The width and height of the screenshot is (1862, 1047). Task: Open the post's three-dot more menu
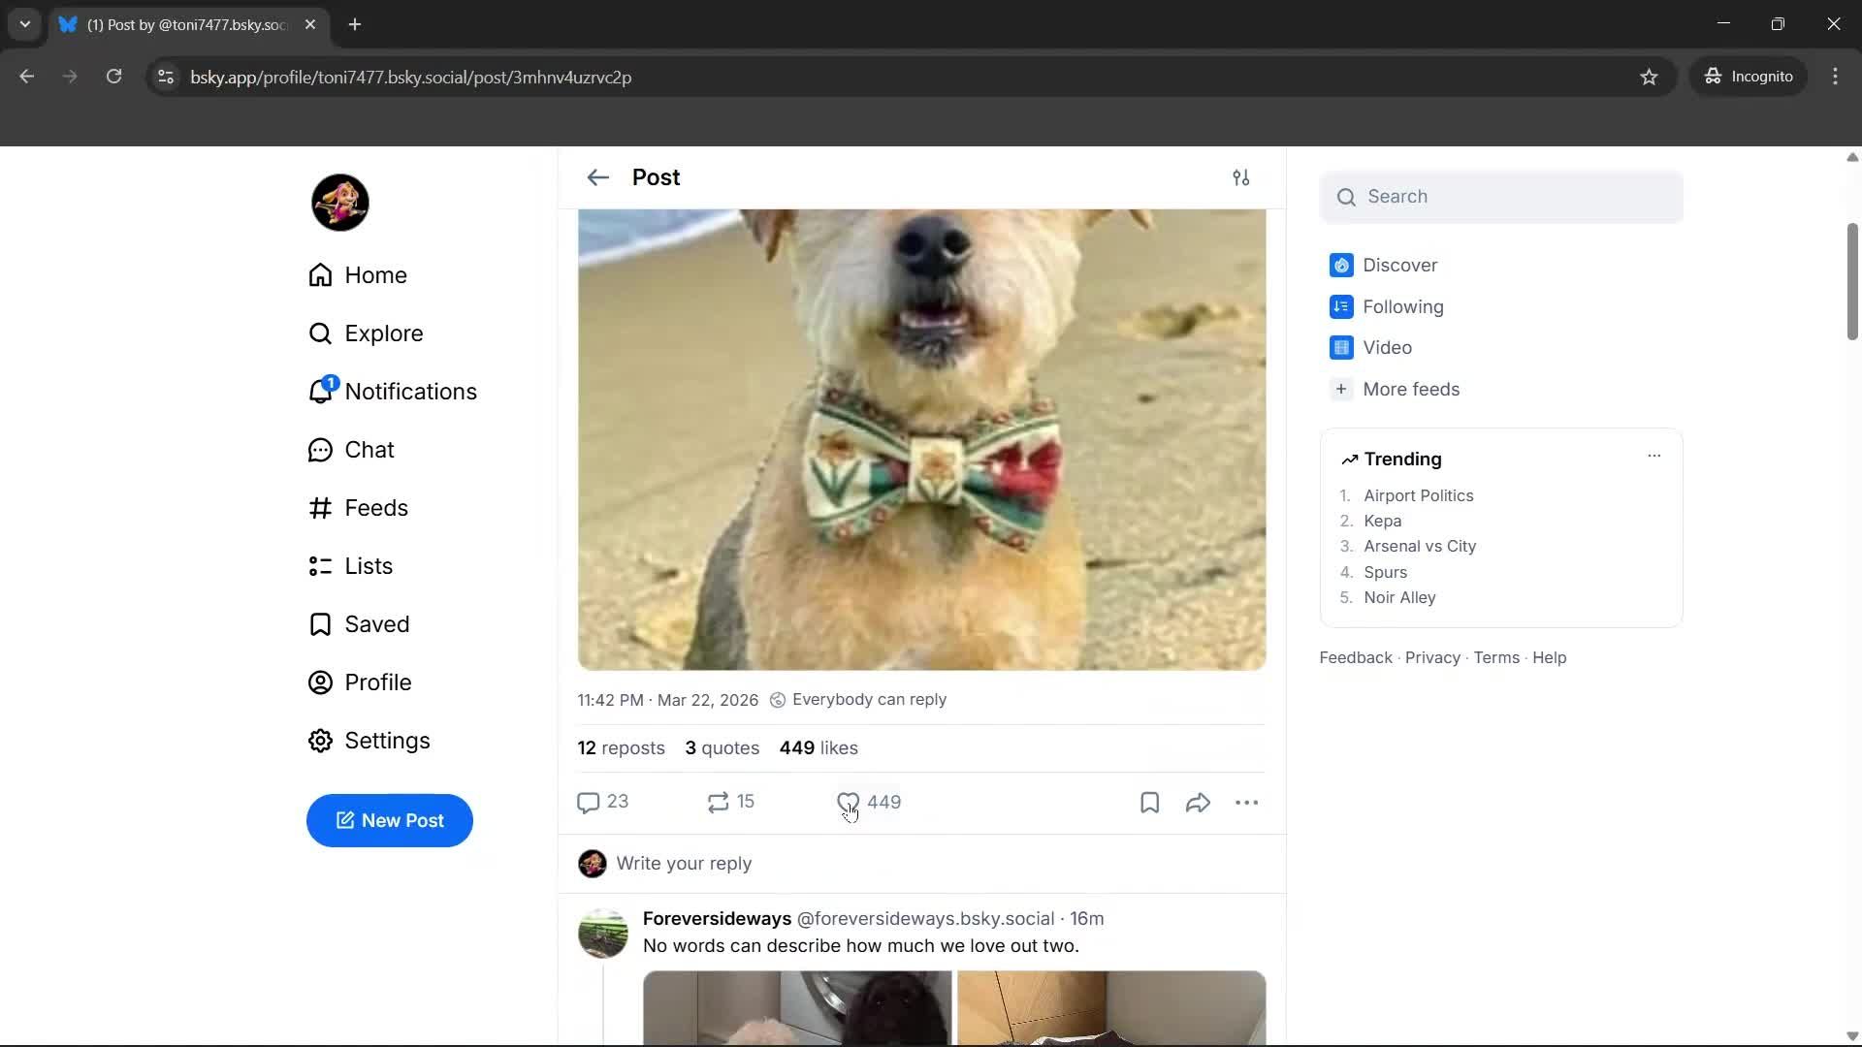click(1247, 802)
